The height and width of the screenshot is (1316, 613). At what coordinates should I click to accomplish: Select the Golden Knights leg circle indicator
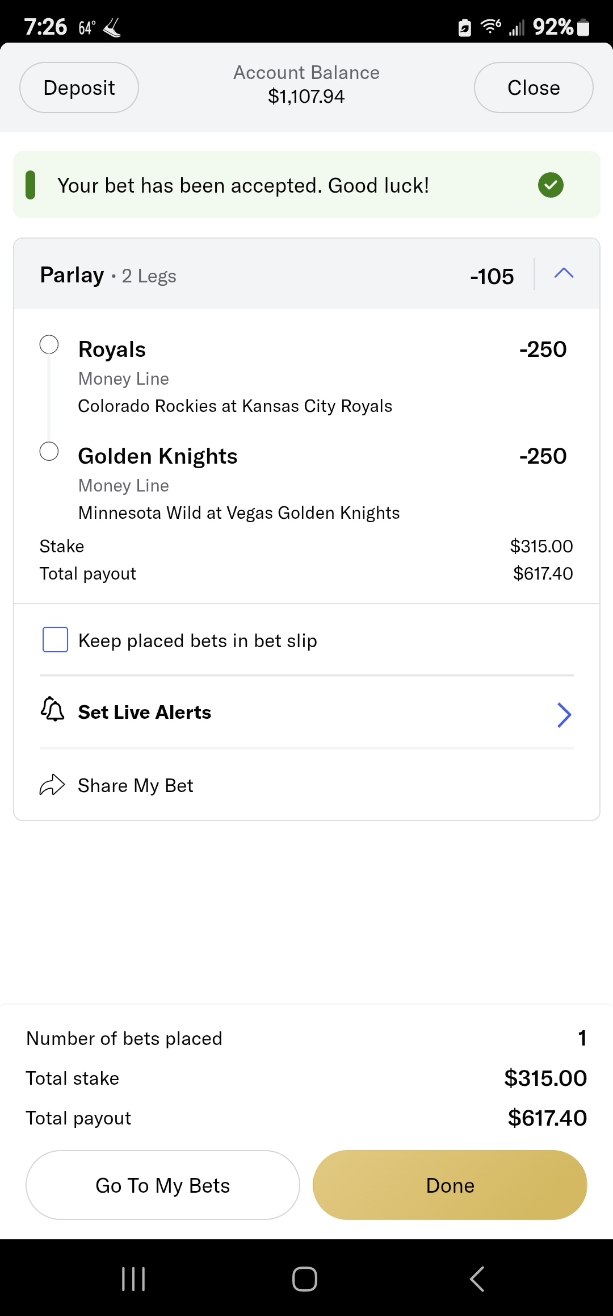49,451
